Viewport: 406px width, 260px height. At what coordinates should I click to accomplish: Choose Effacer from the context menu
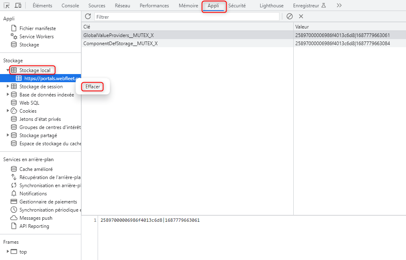[93, 87]
